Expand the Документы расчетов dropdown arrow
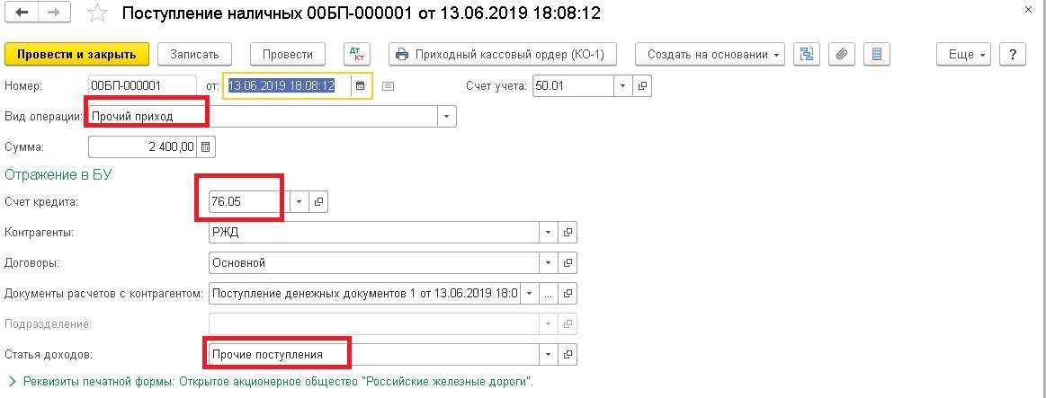 coord(530,293)
